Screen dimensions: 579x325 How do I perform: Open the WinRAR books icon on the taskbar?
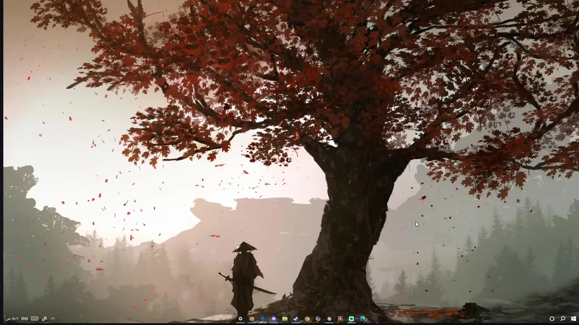click(340, 319)
